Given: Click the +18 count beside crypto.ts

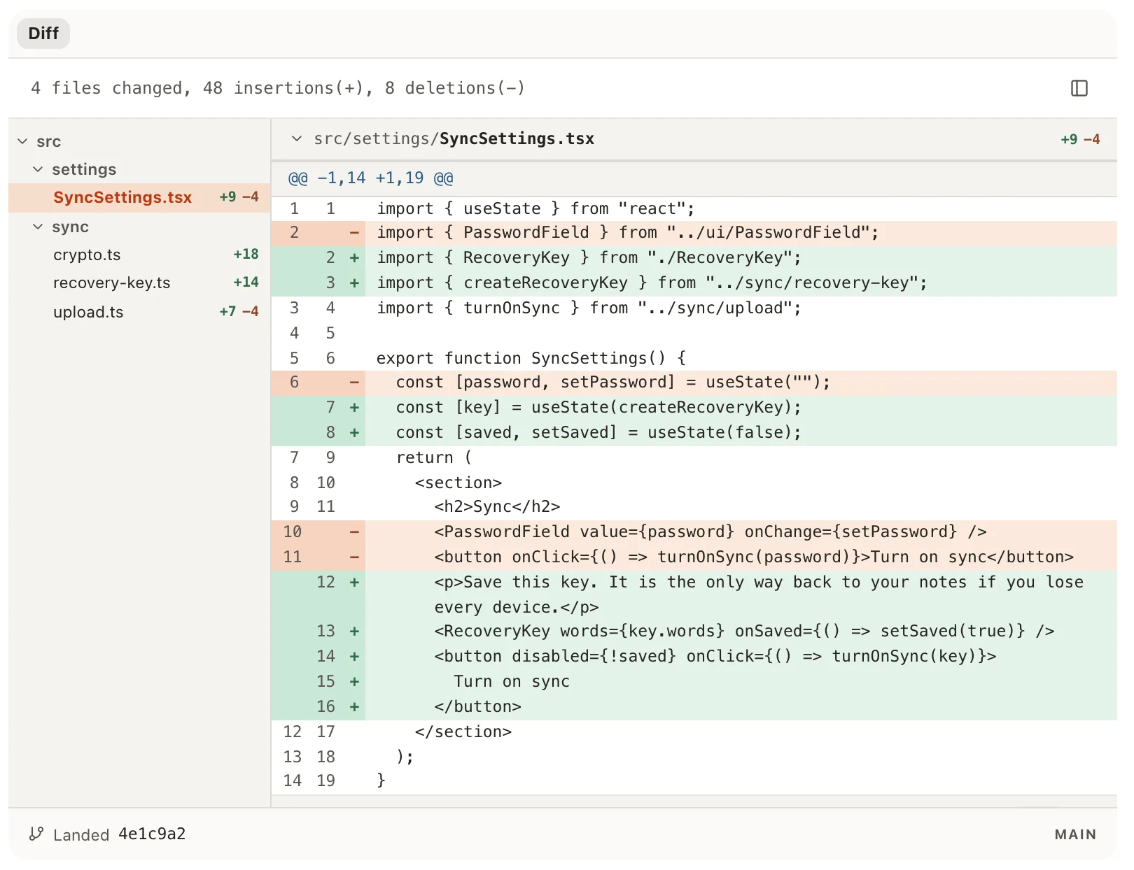Looking at the screenshot, I should click(246, 254).
